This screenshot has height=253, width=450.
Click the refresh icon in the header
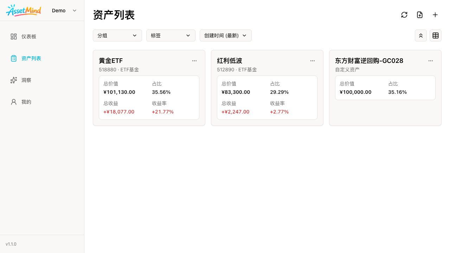pyautogui.click(x=404, y=15)
